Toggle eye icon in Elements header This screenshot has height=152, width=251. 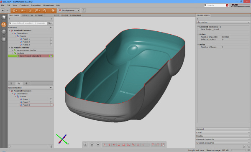pos(51,27)
